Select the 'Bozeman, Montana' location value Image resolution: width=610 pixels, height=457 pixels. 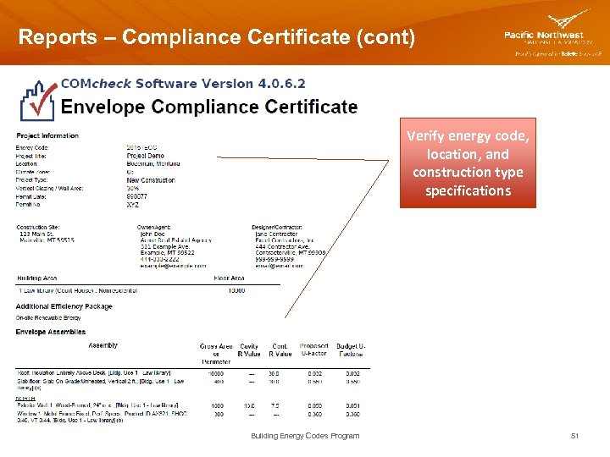pos(153,163)
